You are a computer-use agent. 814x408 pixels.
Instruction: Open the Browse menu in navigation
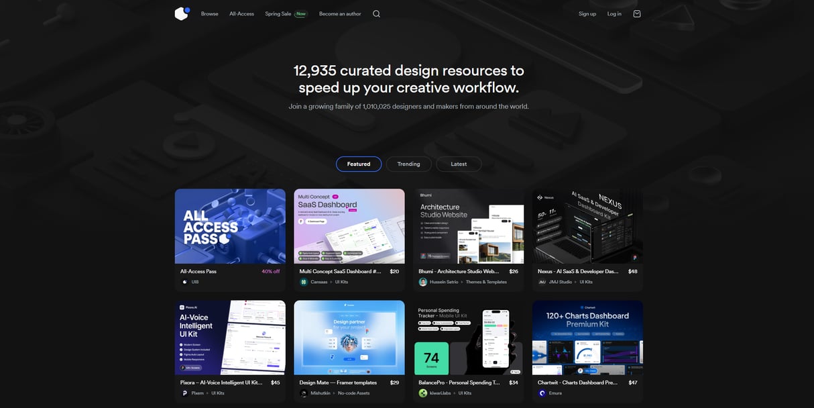click(209, 13)
